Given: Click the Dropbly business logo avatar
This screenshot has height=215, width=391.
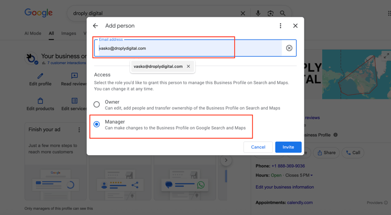Looking at the screenshot, I should 31,58.
